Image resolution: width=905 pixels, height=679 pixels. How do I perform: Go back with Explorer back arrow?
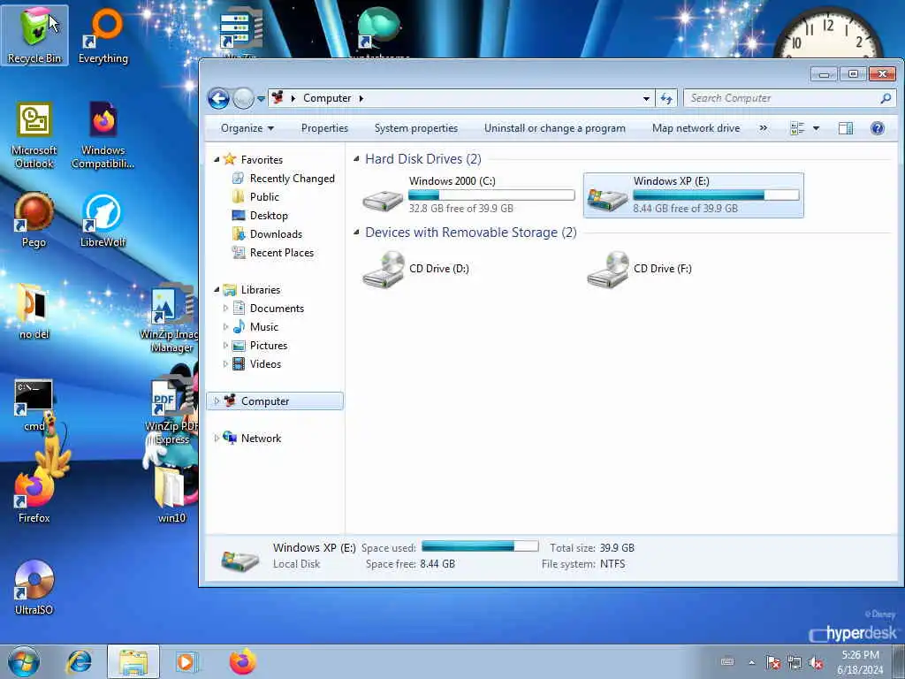(219, 99)
